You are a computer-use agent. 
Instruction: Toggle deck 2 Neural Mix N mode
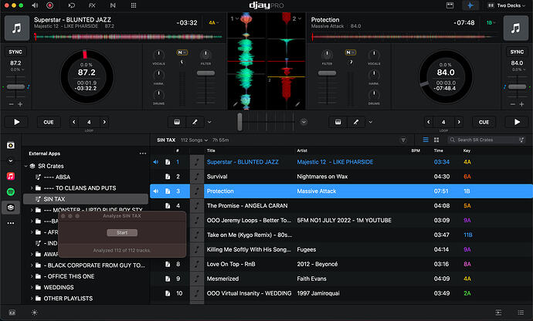[350, 52]
